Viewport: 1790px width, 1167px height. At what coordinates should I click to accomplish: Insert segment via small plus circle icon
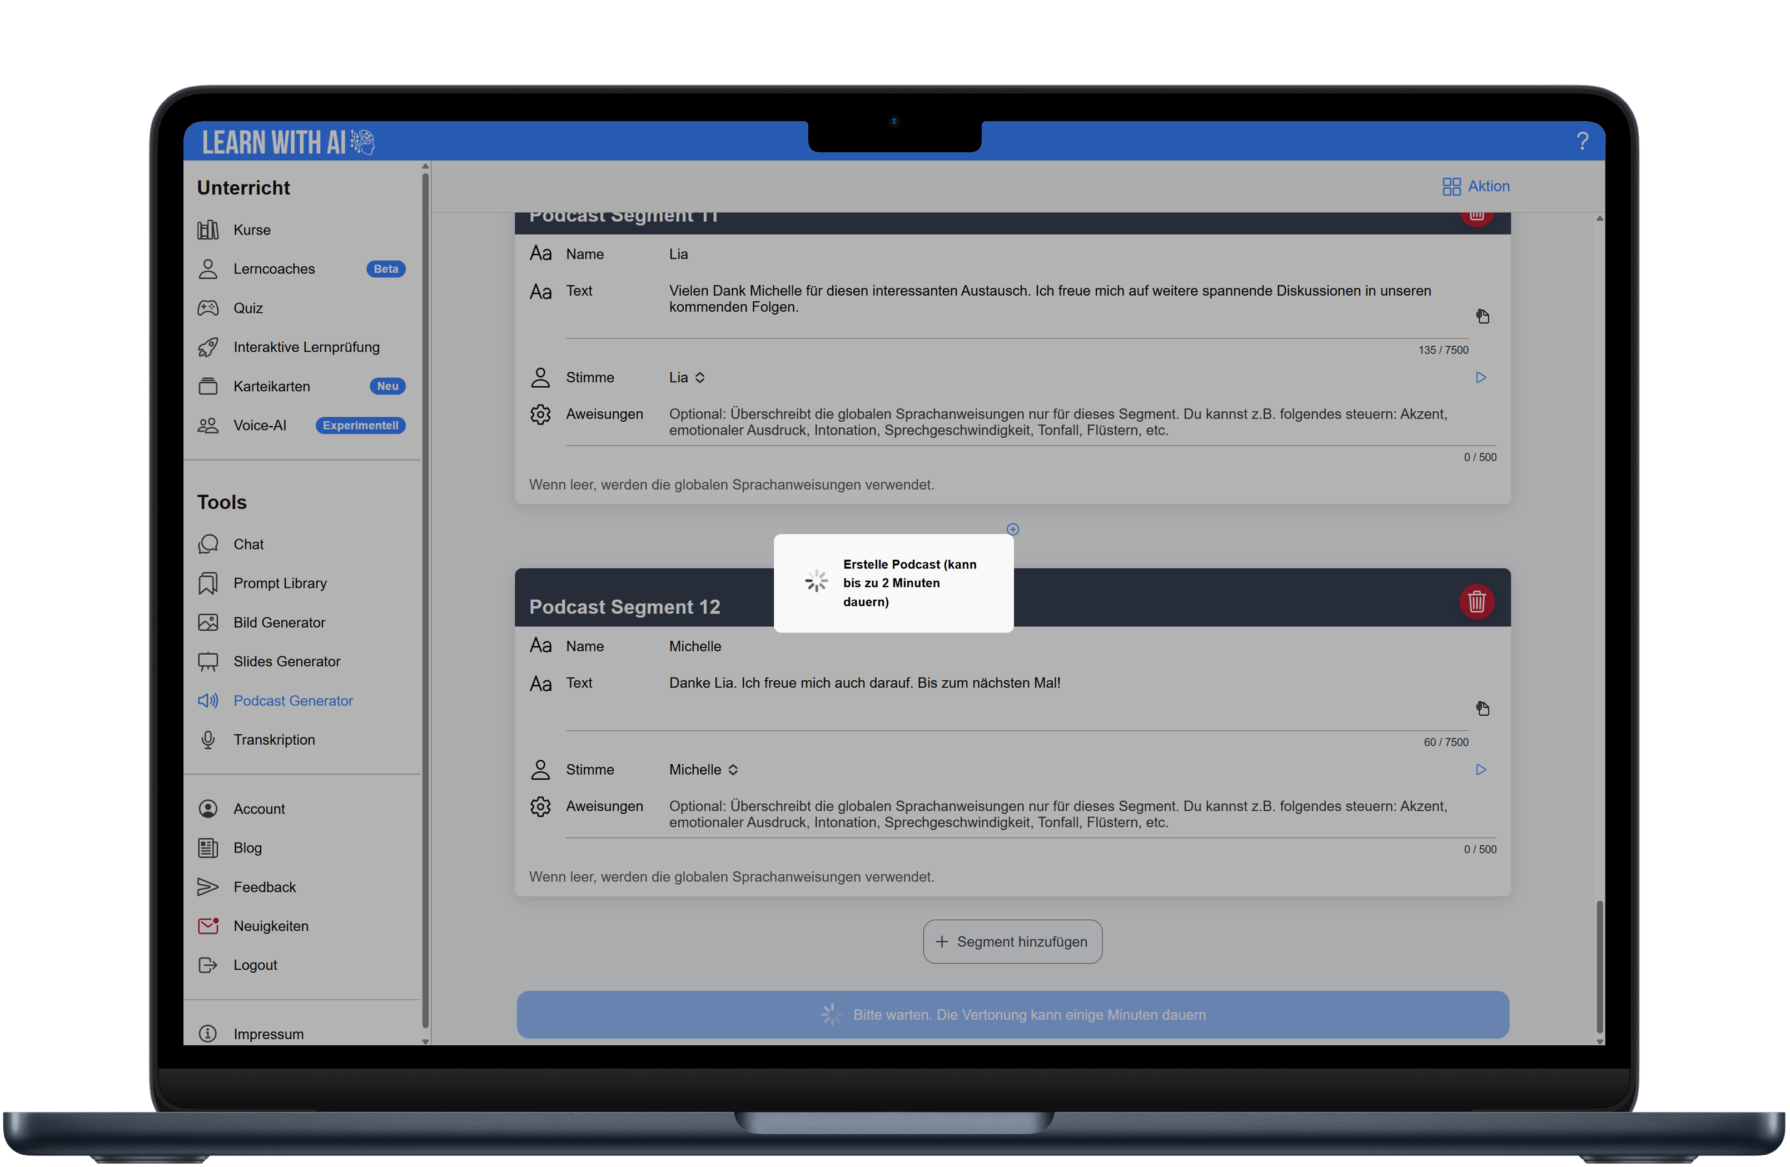1012,530
